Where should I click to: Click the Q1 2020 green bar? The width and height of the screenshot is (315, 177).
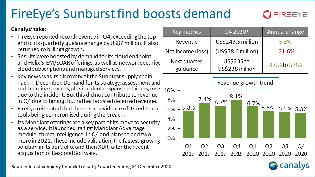(253, 122)
